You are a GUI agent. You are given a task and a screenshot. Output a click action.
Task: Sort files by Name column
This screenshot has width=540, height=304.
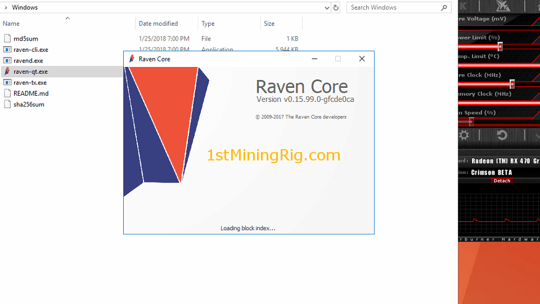coord(11,24)
